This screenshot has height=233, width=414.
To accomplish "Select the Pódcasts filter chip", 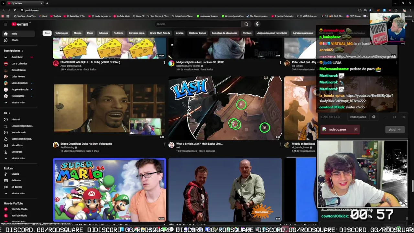I will 118,33.
